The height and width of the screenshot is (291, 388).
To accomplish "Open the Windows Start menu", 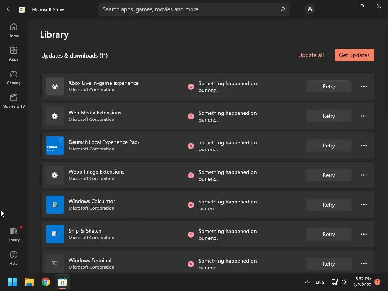I will [12, 282].
